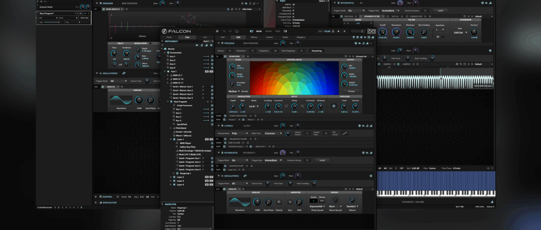Adjust the master volume slider in Falcon header

pyautogui.click(x=358, y=31)
